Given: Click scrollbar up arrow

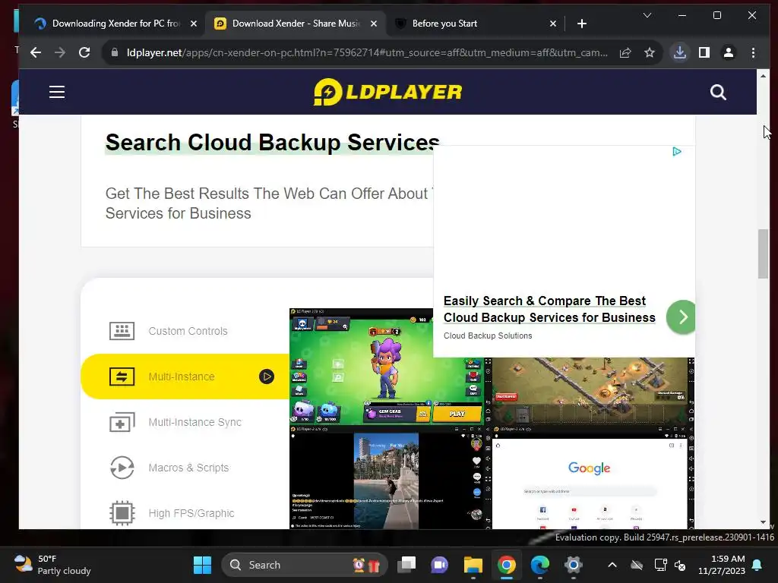Looking at the screenshot, I should point(763,76).
